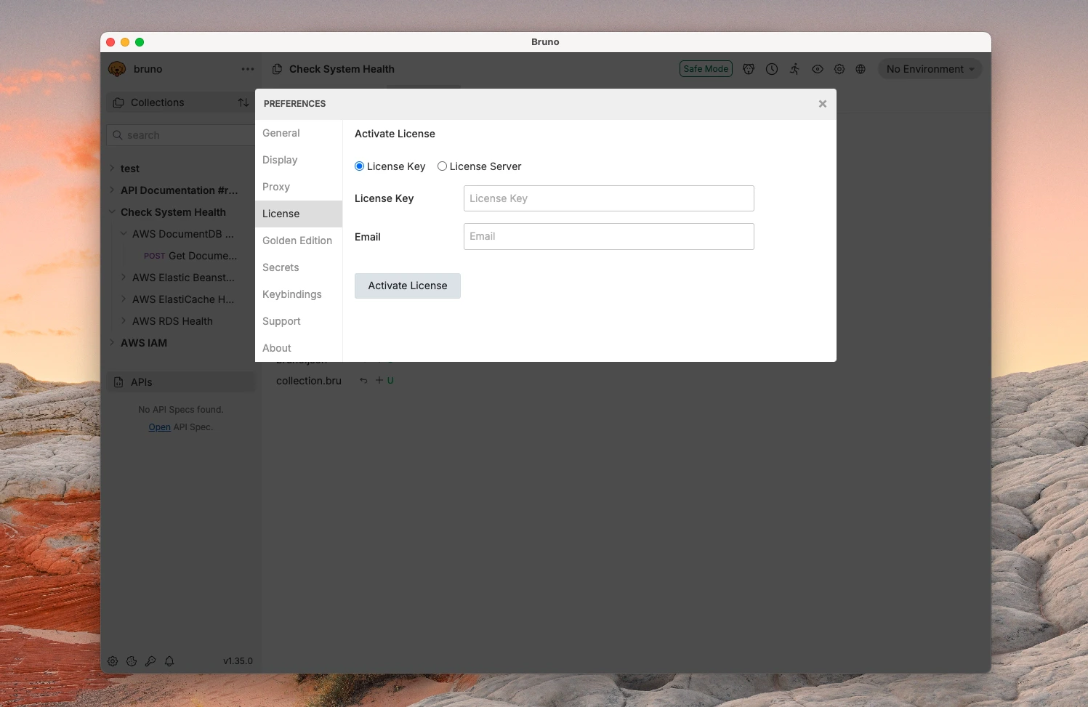Select the License Server radio button
This screenshot has width=1088, height=707.
click(442, 166)
